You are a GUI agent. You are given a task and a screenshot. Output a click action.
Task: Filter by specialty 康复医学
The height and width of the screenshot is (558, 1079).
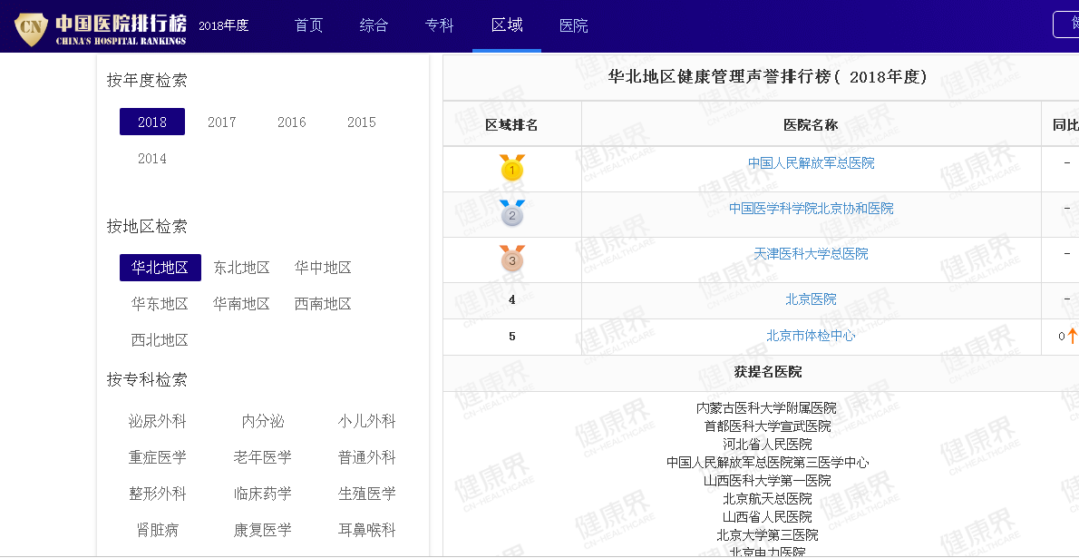point(263,531)
